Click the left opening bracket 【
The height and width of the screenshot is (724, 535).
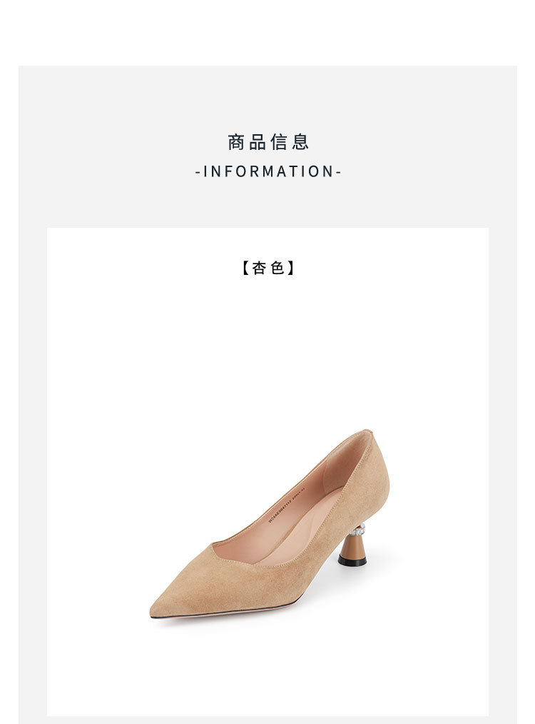coord(245,267)
